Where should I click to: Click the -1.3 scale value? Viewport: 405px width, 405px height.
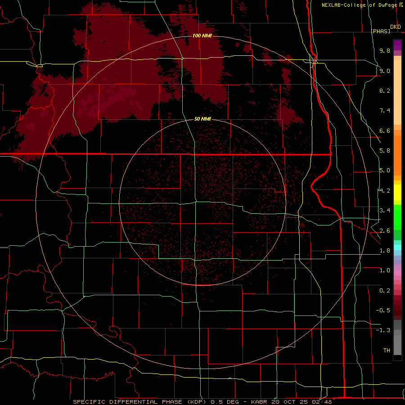383,330
